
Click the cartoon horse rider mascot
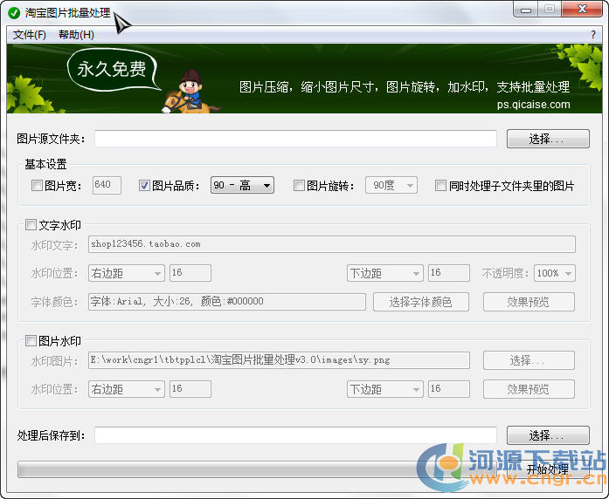point(189,92)
